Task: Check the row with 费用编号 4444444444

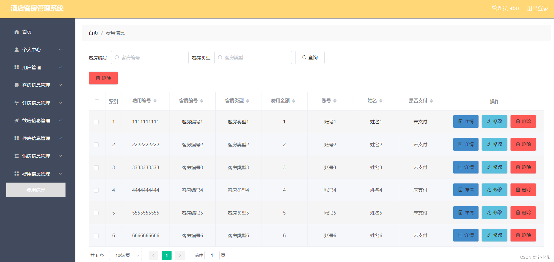Action: tap(96, 190)
